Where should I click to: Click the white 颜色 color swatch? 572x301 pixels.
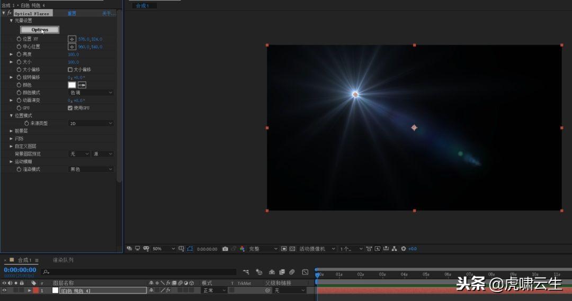click(72, 85)
